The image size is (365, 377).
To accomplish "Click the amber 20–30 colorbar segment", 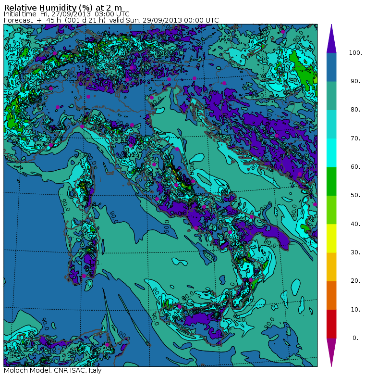I will pos(331,267).
